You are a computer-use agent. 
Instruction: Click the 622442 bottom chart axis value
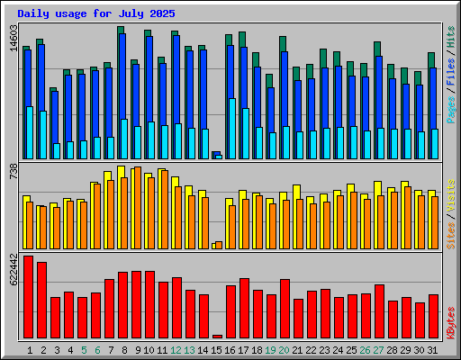click(x=14, y=270)
